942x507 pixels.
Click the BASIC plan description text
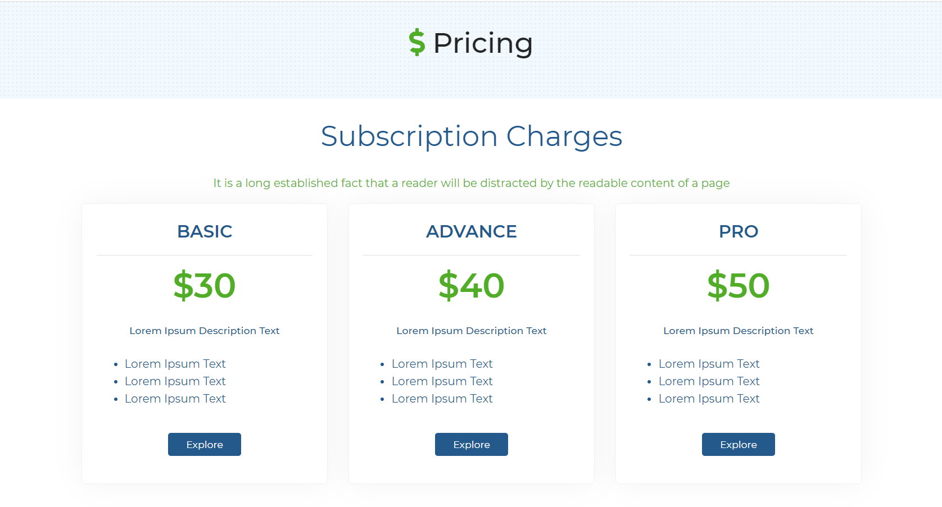(205, 331)
